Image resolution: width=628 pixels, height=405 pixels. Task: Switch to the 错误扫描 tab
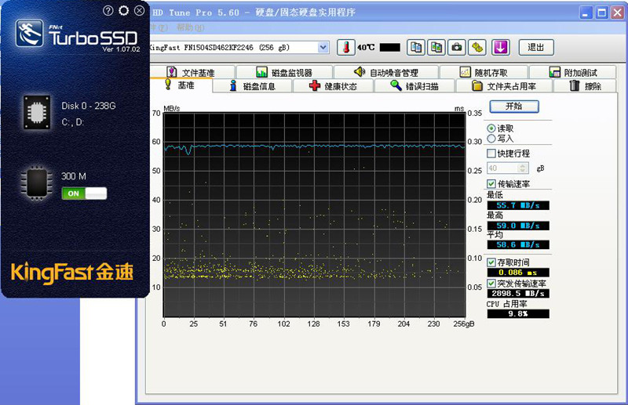(x=414, y=86)
